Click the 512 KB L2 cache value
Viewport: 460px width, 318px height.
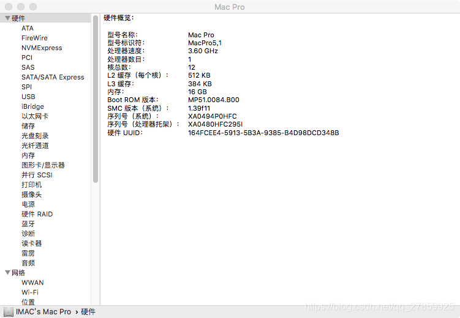pyautogui.click(x=199, y=75)
